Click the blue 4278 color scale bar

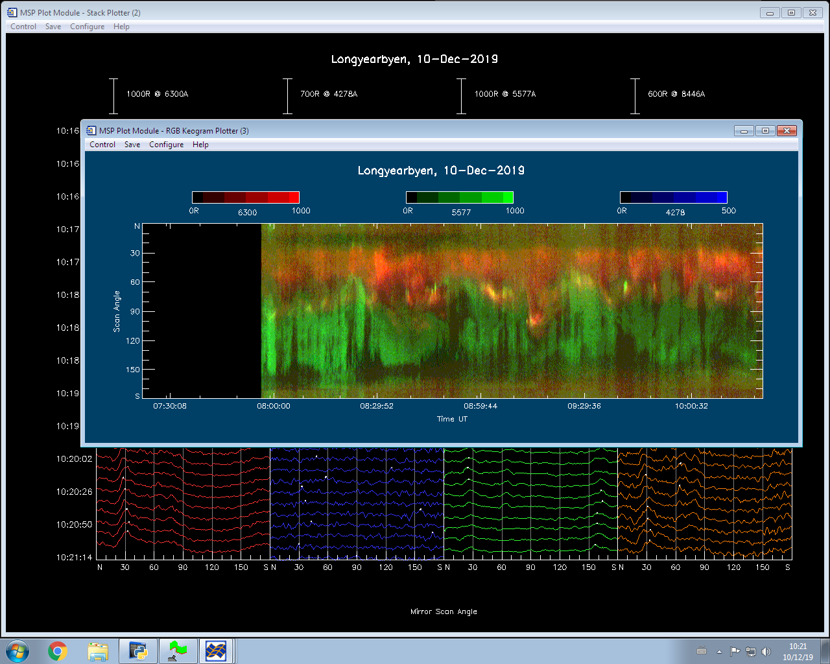(673, 198)
